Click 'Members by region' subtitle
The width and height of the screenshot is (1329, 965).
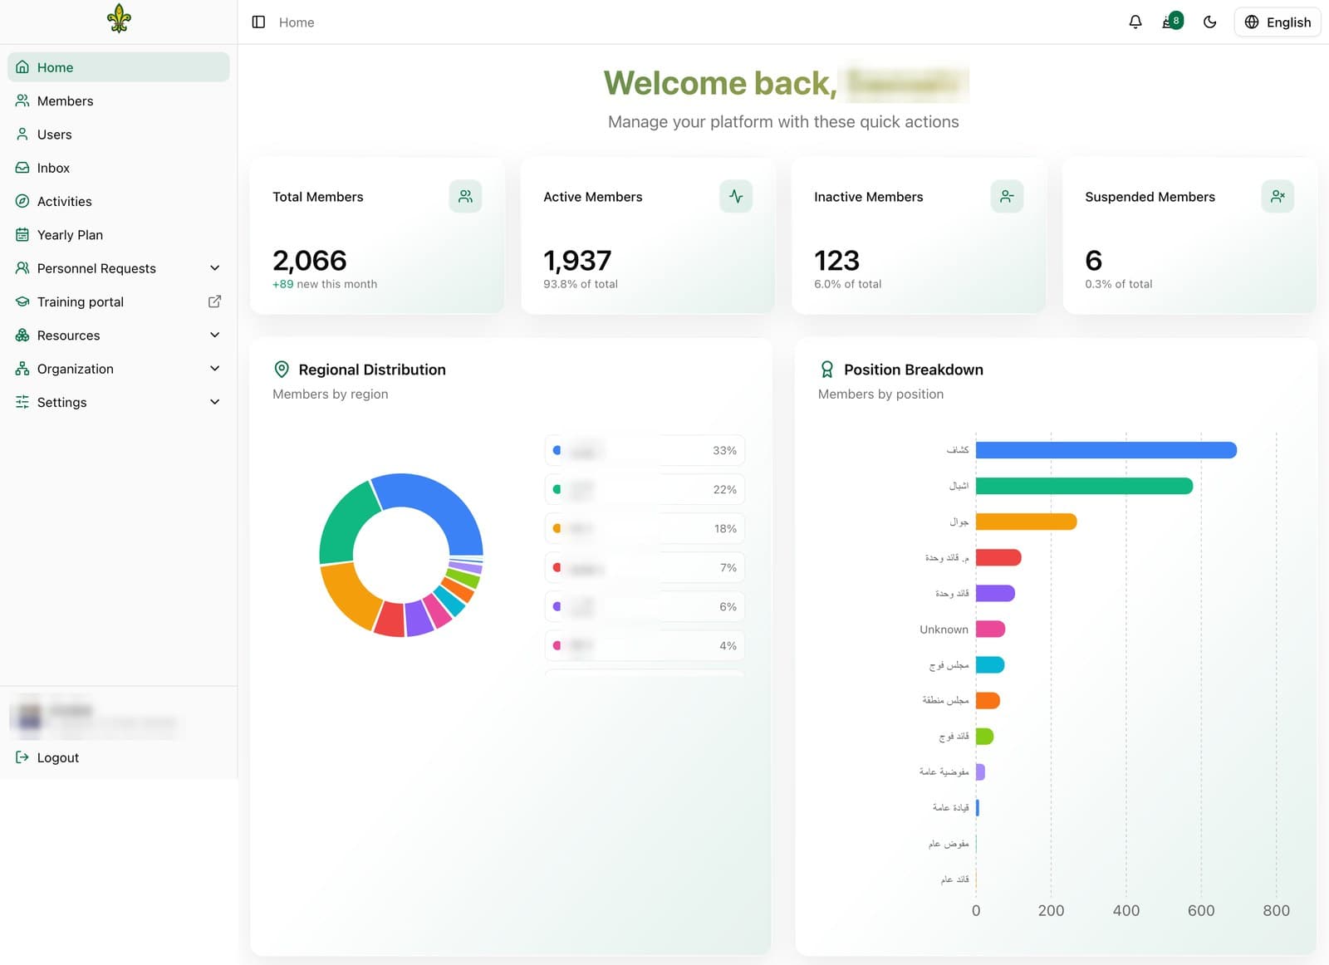click(331, 394)
